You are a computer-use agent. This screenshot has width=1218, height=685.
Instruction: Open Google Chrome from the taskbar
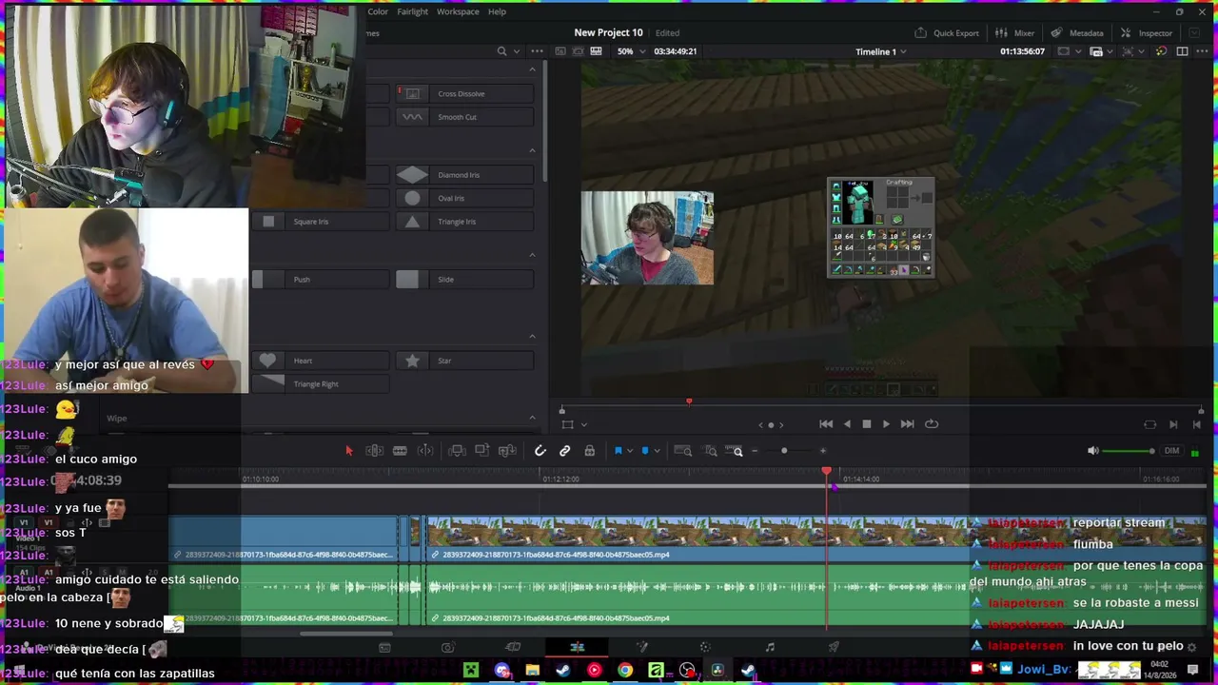(625, 671)
